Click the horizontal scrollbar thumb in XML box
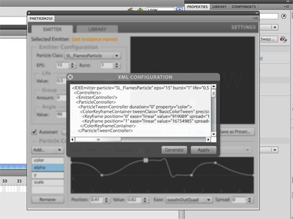 click(x=98, y=140)
